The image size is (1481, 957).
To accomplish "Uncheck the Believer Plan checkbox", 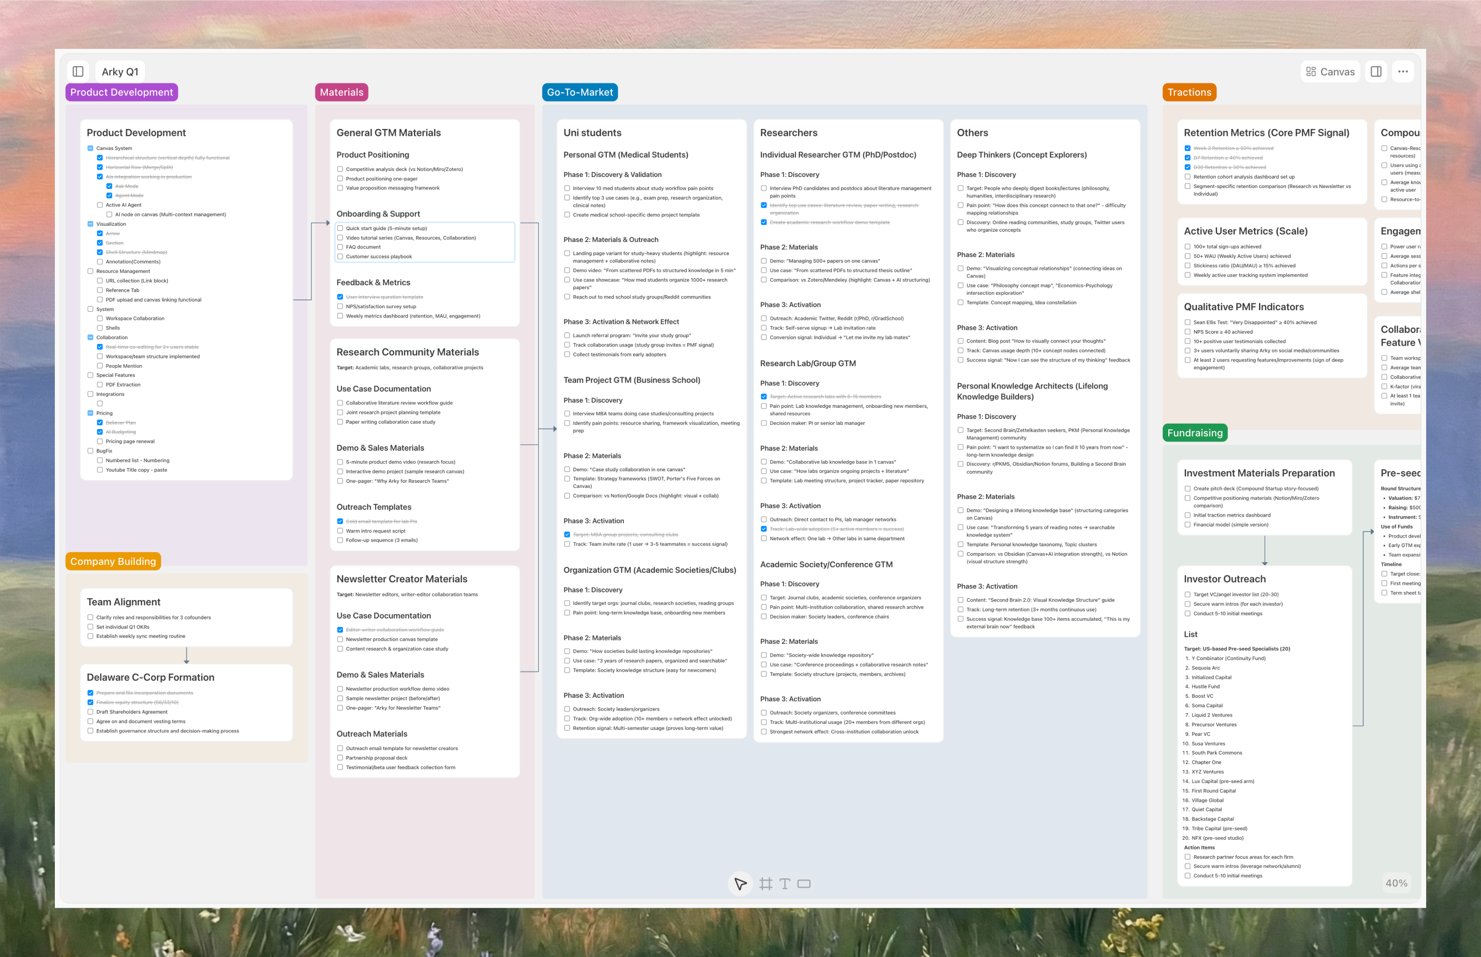I will pyautogui.click(x=99, y=422).
